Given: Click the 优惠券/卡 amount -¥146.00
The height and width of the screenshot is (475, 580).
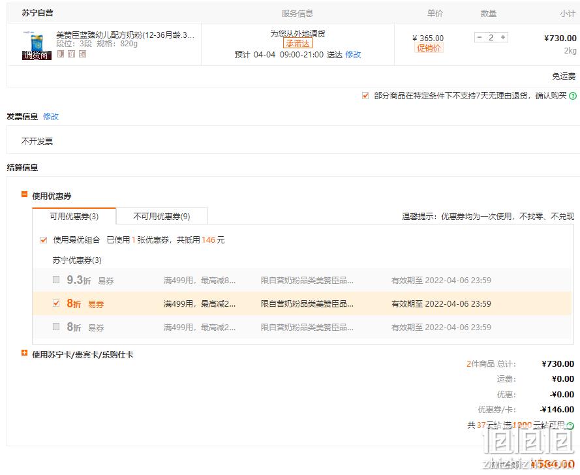Looking at the screenshot, I should tap(557, 410).
